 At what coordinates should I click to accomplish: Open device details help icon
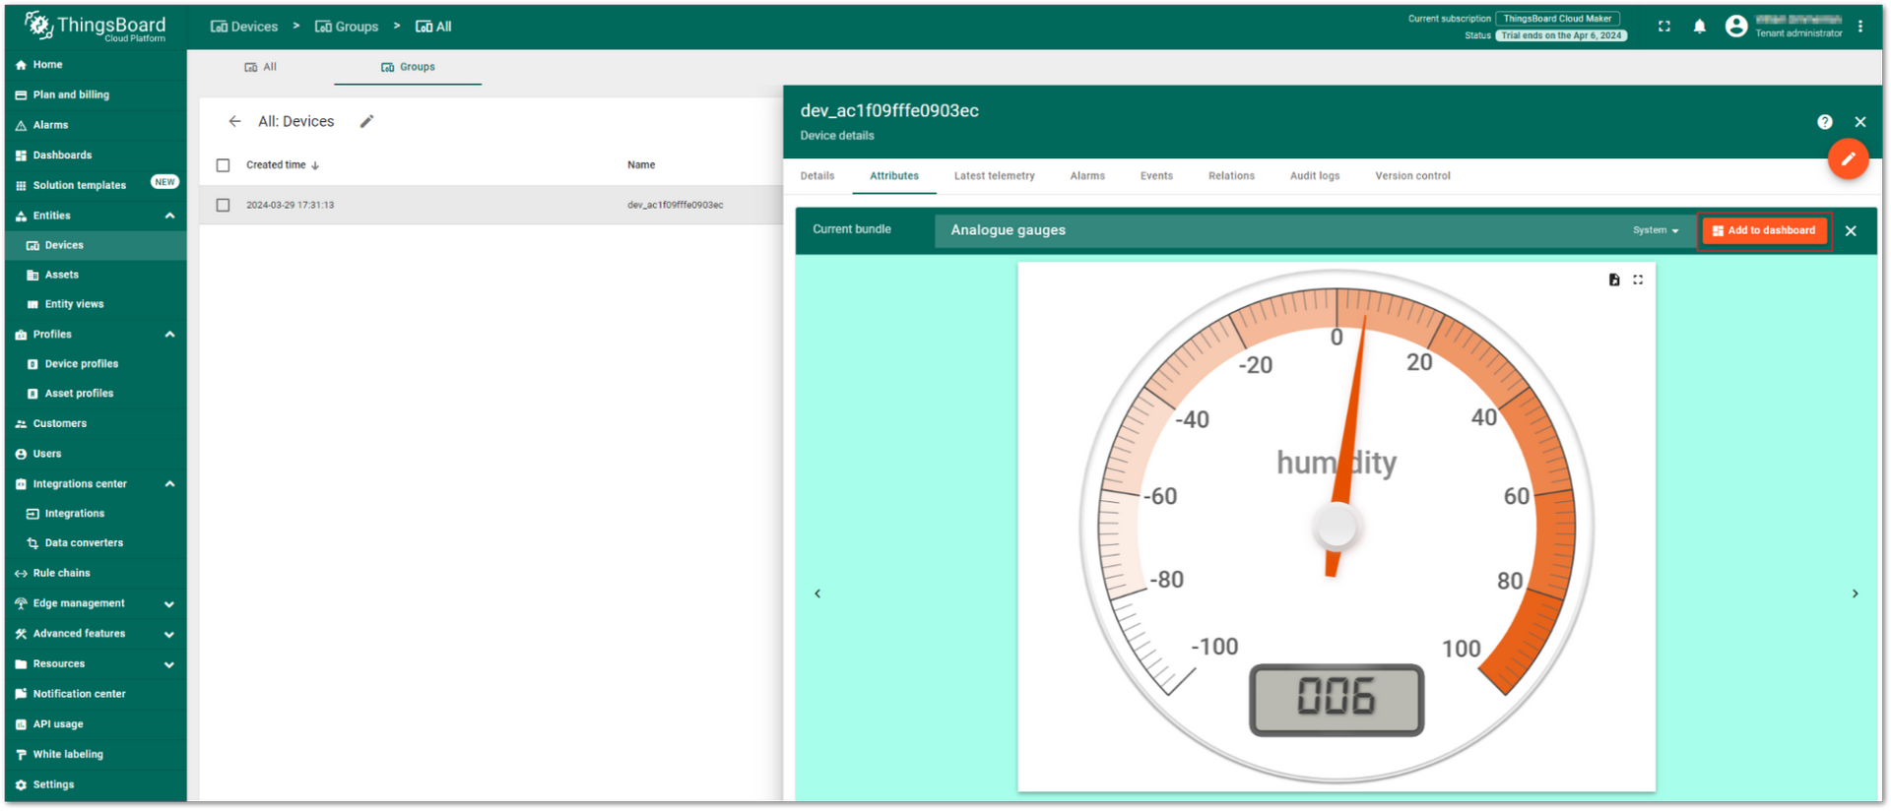(1825, 122)
